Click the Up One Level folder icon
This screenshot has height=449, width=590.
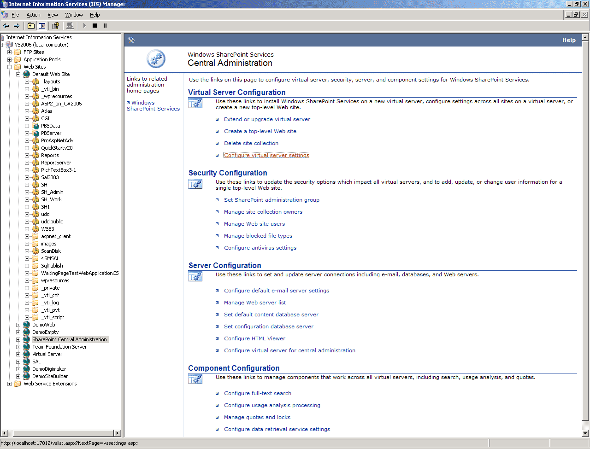point(31,26)
